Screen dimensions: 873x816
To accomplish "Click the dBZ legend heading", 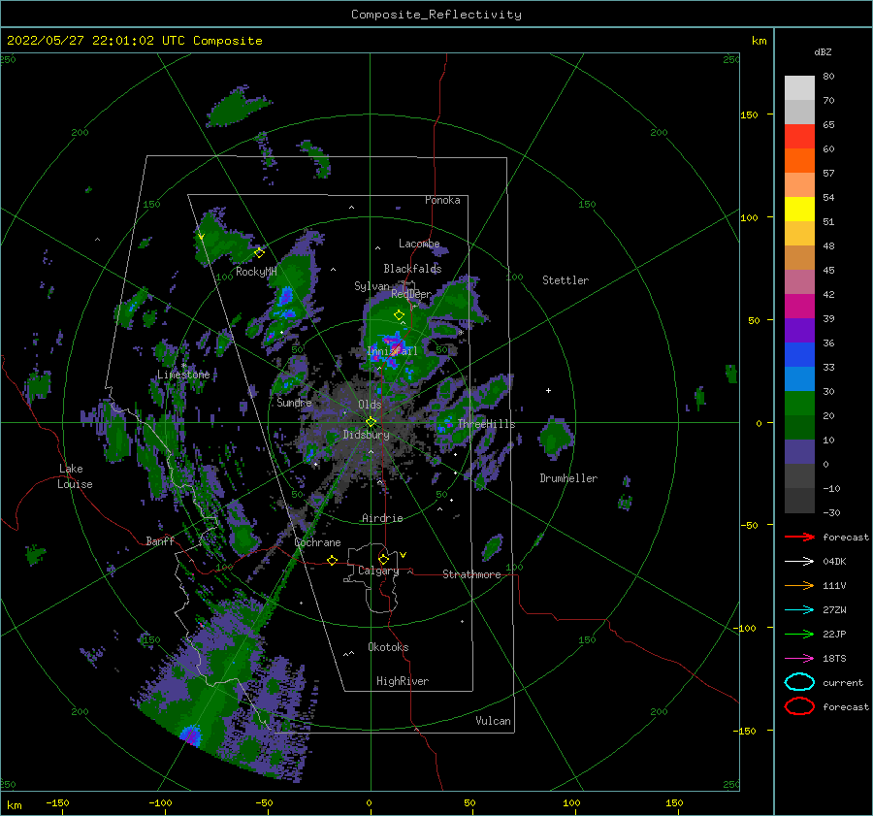I will (x=823, y=51).
